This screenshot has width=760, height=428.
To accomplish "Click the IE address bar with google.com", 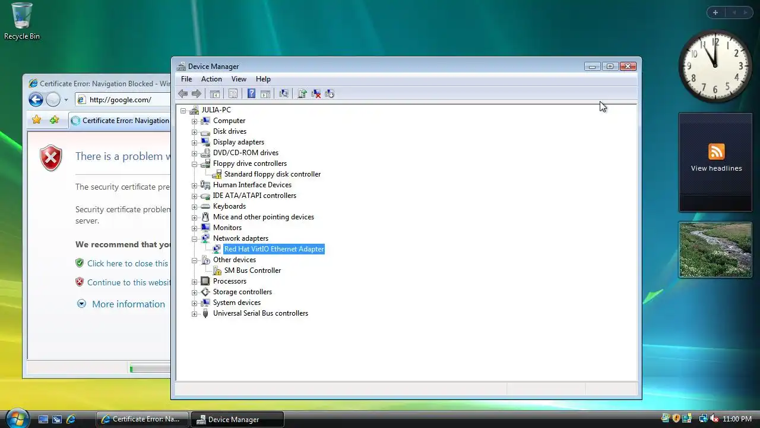I will coord(123,100).
